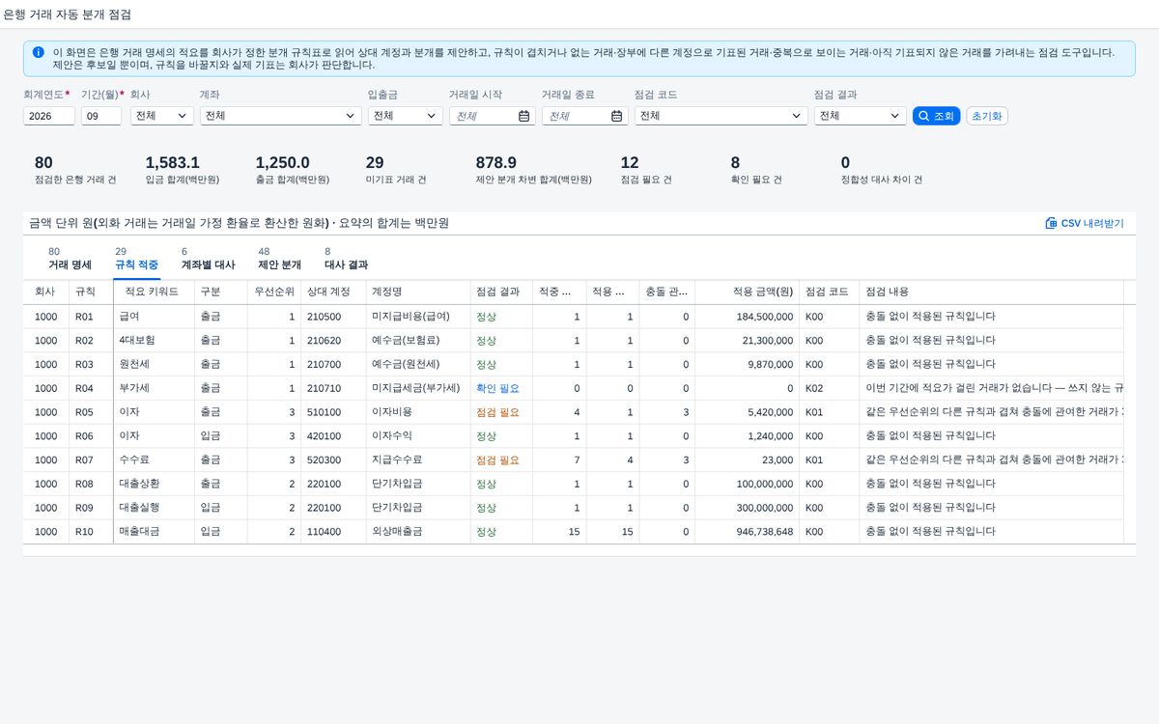Select rule cell R07
Viewport: 1159px width, 724px height.
(84, 459)
